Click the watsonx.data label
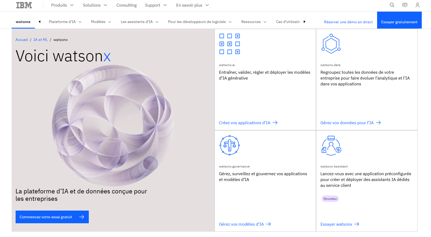The height and width of the screenshot is (237, 431). point(330,65)
